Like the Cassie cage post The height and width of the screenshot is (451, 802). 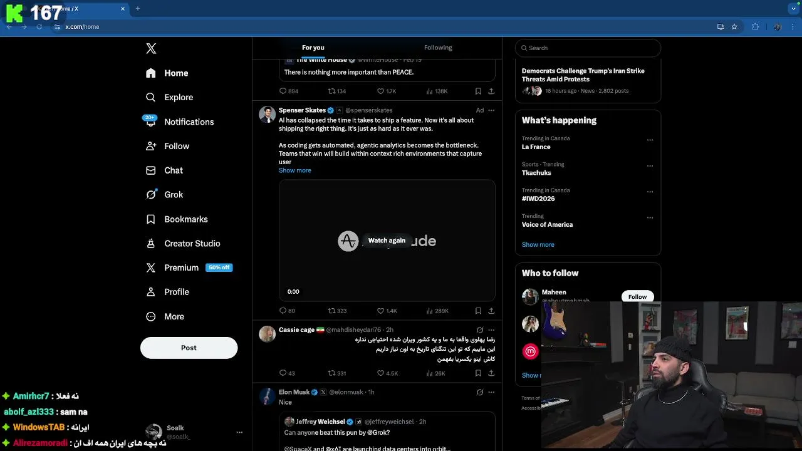(x=387, y=373)
